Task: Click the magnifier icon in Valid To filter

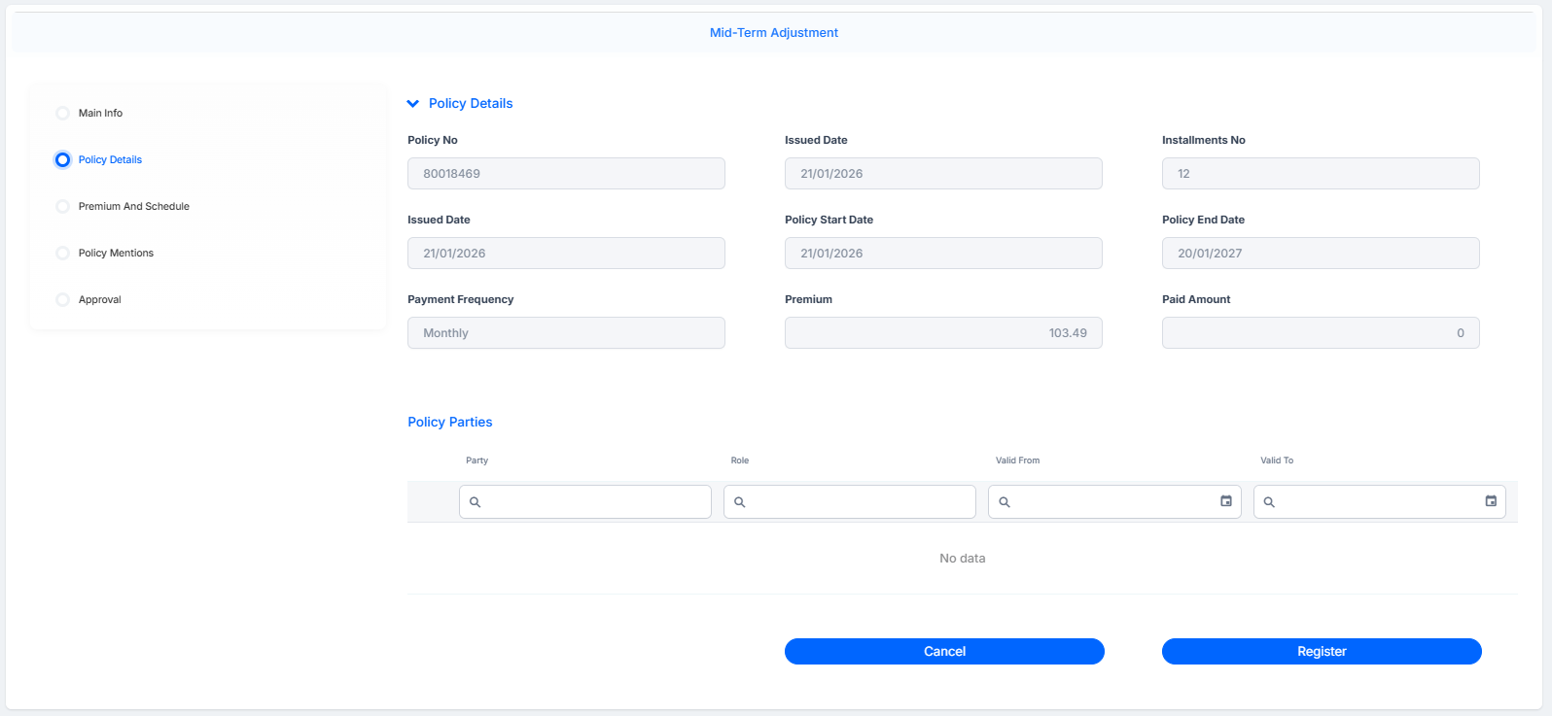Action: (1268, 502)
